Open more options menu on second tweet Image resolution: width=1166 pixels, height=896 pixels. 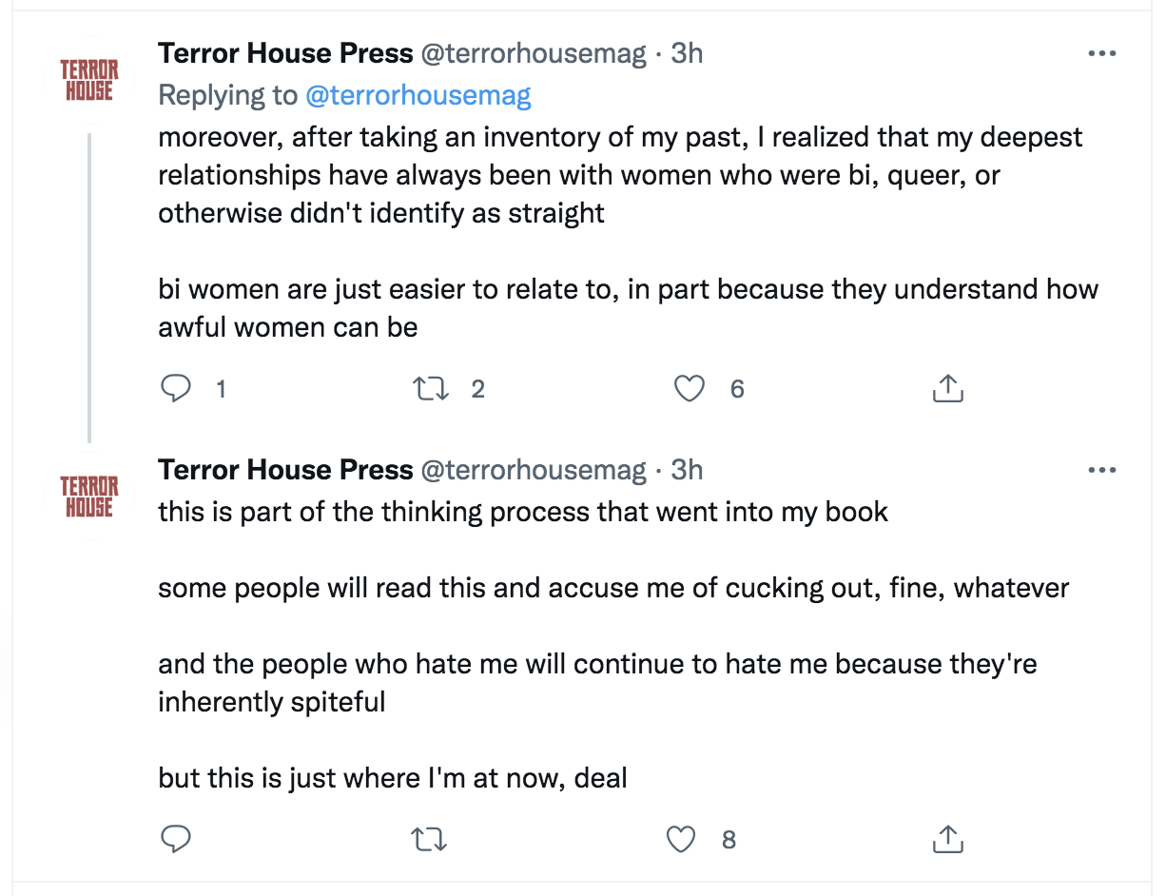(x=1101, y=470)
